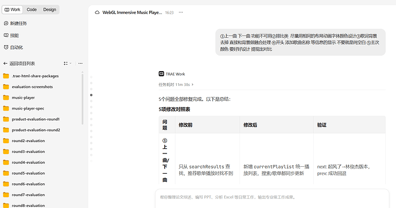
Task: Open the .trae-html-share-packages folder
Action: coord(31,76)
